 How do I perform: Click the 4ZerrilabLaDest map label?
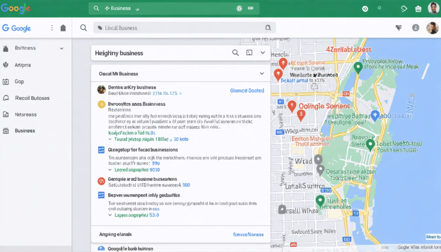(348, 50)
